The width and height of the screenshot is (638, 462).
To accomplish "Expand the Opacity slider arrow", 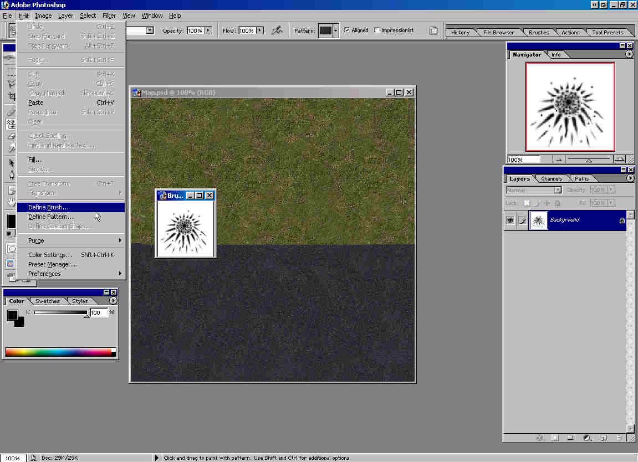I will click(208, 30).
